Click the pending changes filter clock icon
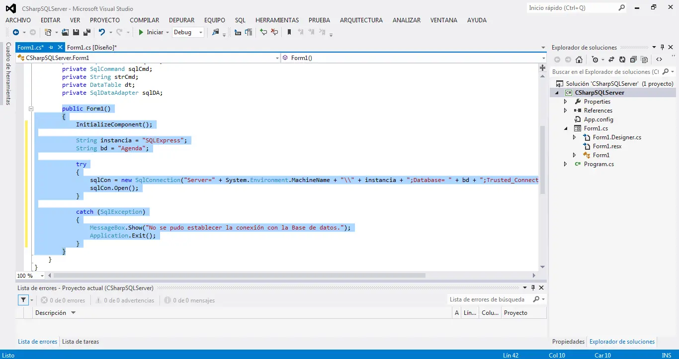Image resolution: width=679 pixels, height=359 pixels. coord(595,60)
